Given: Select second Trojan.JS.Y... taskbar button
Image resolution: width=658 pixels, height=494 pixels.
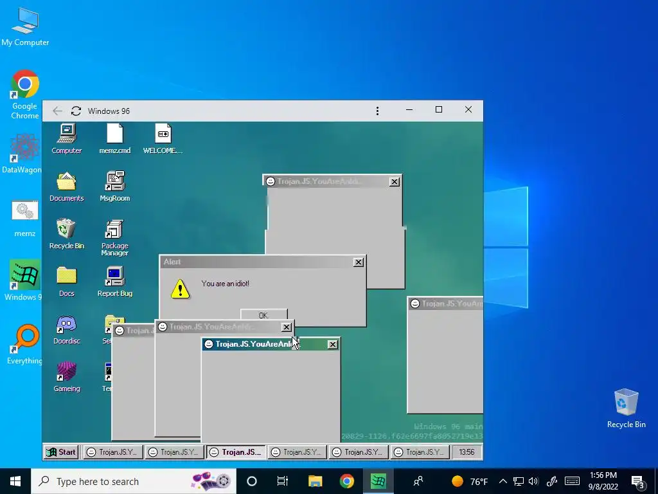Looking at the screenshot, I should tap(174, 452).
